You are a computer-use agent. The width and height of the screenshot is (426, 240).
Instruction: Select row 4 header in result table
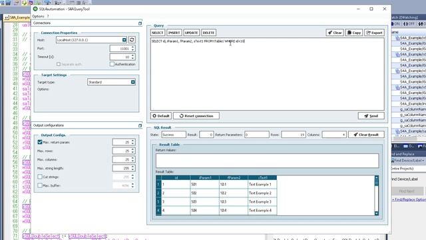pos(158,211)
